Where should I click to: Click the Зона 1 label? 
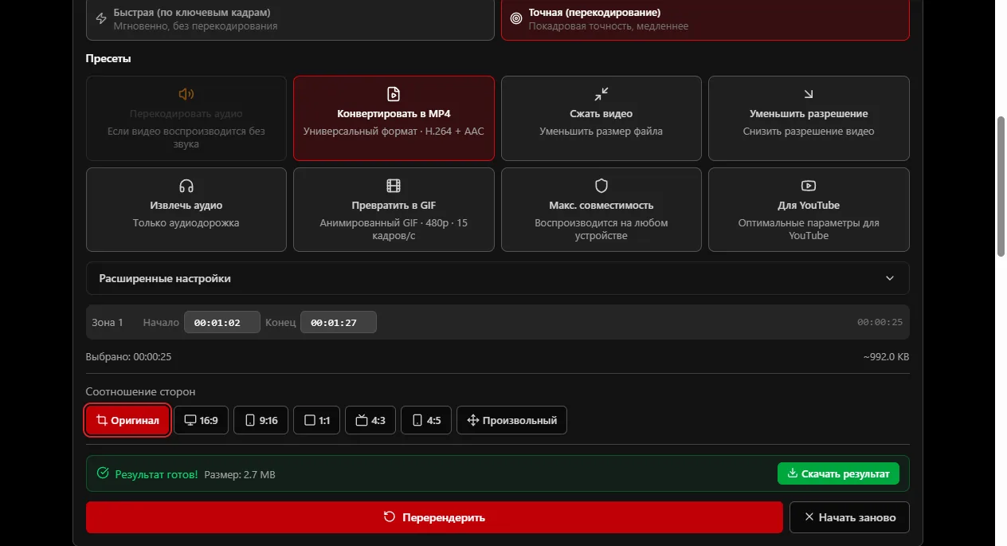pyautogui.click(x=108, y=323)
